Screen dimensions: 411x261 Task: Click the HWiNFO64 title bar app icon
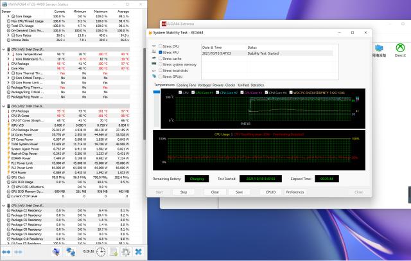coord(4,4)
